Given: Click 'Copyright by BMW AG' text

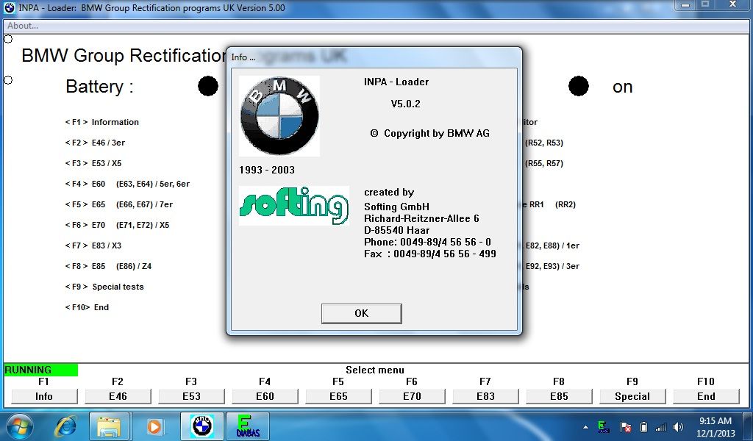Looking at the screenshot, I should (x=437, y=134).
